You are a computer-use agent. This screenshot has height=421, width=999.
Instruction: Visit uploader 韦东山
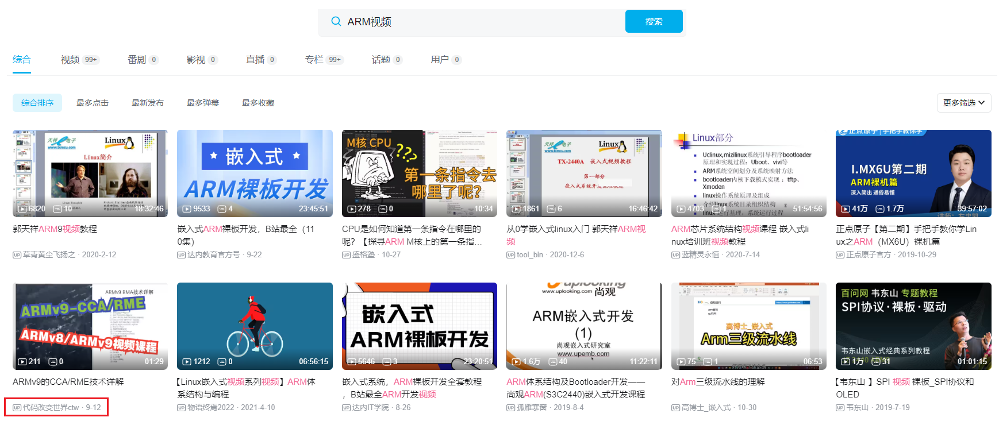point(857,407)
